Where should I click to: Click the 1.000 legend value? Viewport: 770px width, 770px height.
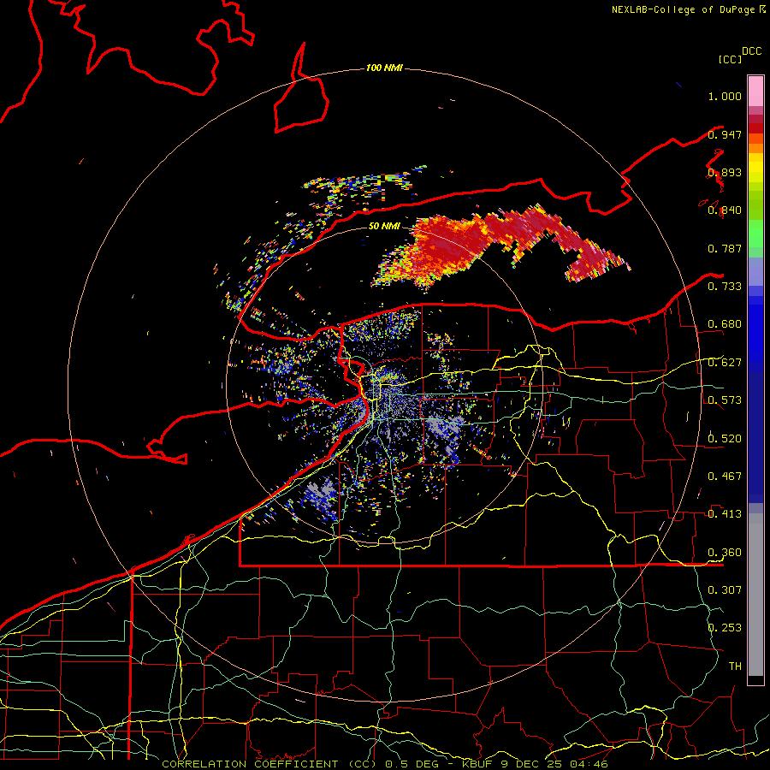pyautogui.click(x=725, y=96)
